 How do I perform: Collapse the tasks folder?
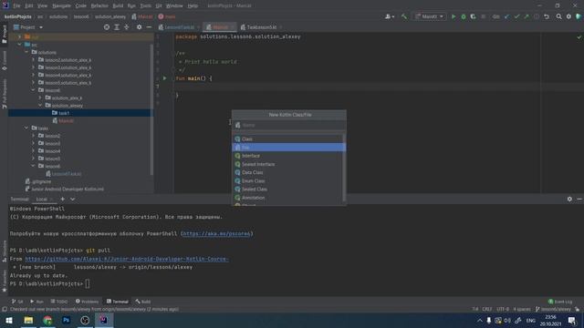[x=26, y=128]
